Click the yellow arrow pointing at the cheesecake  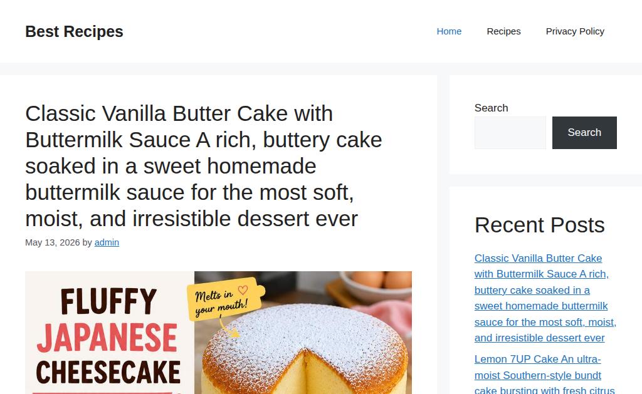click(229, 328)
